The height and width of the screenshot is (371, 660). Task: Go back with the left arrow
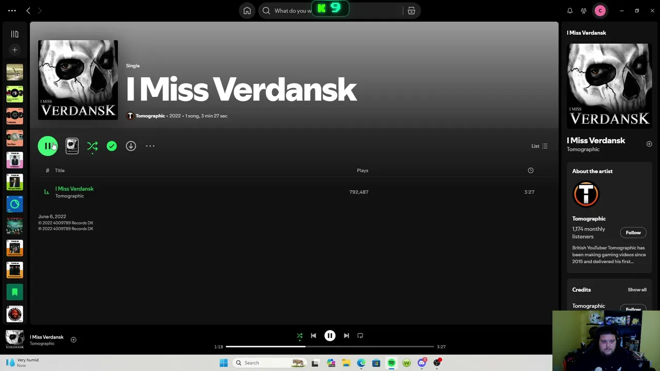28,10
